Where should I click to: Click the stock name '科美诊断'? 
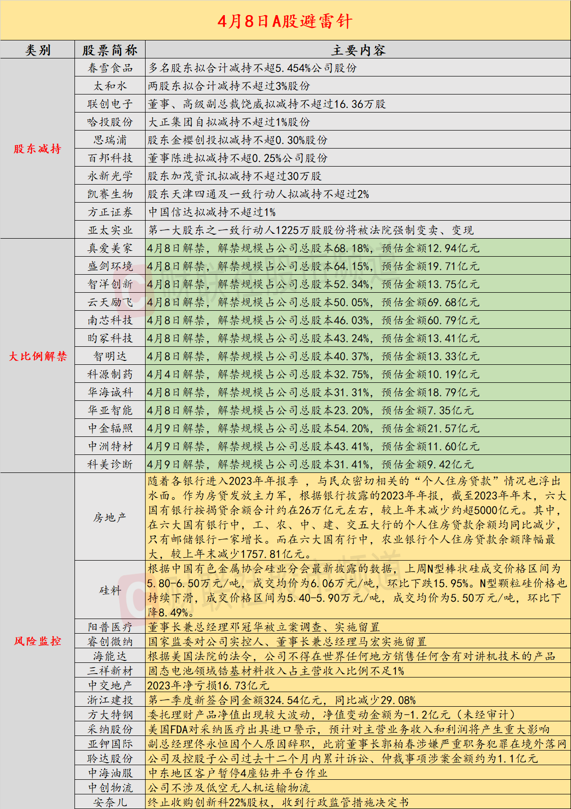pyautogui.click(x=110, y=465)
